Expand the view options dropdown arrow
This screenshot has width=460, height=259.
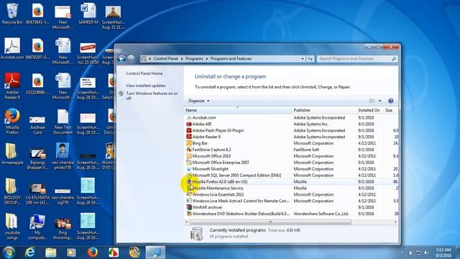[380, 101]
